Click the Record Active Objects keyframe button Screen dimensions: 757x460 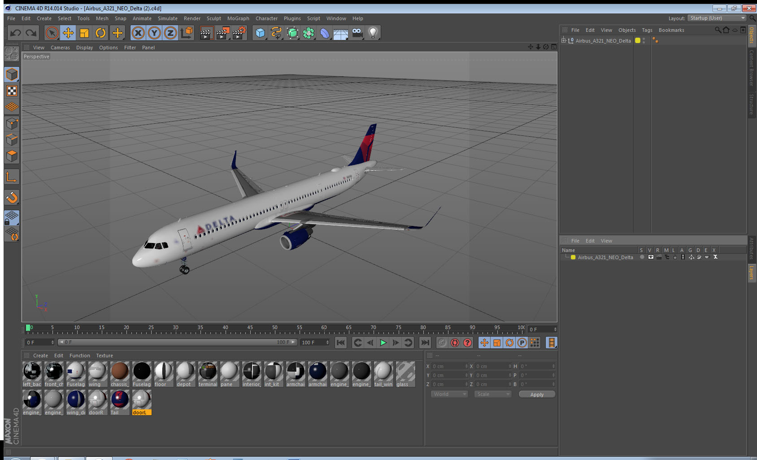tap(442, 343)
